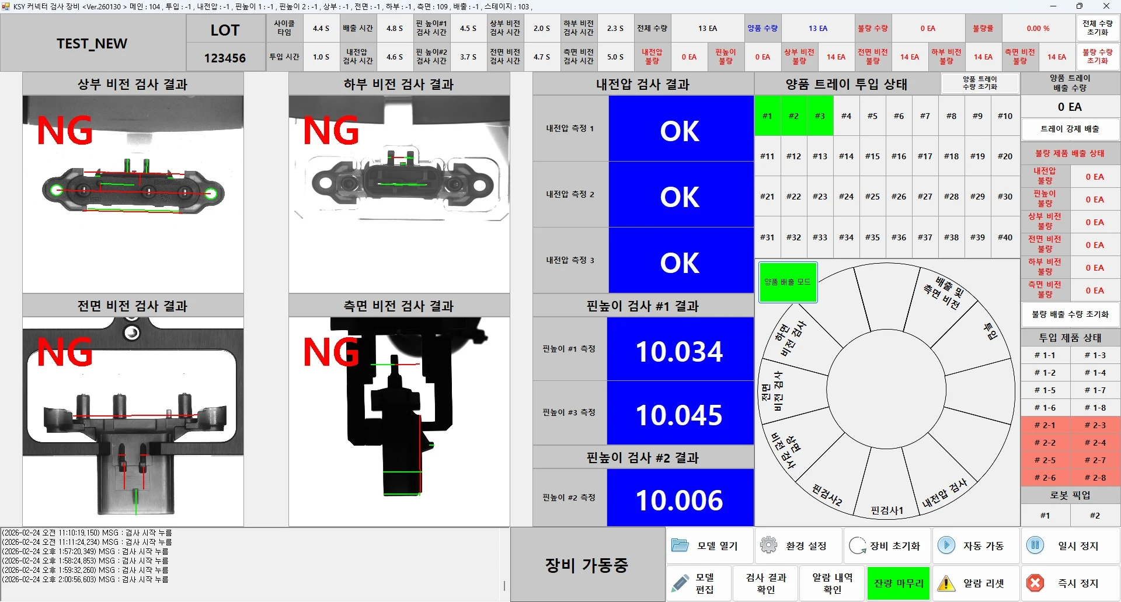Click the 하부 비전 검사 결과 image

pos(399,194)
